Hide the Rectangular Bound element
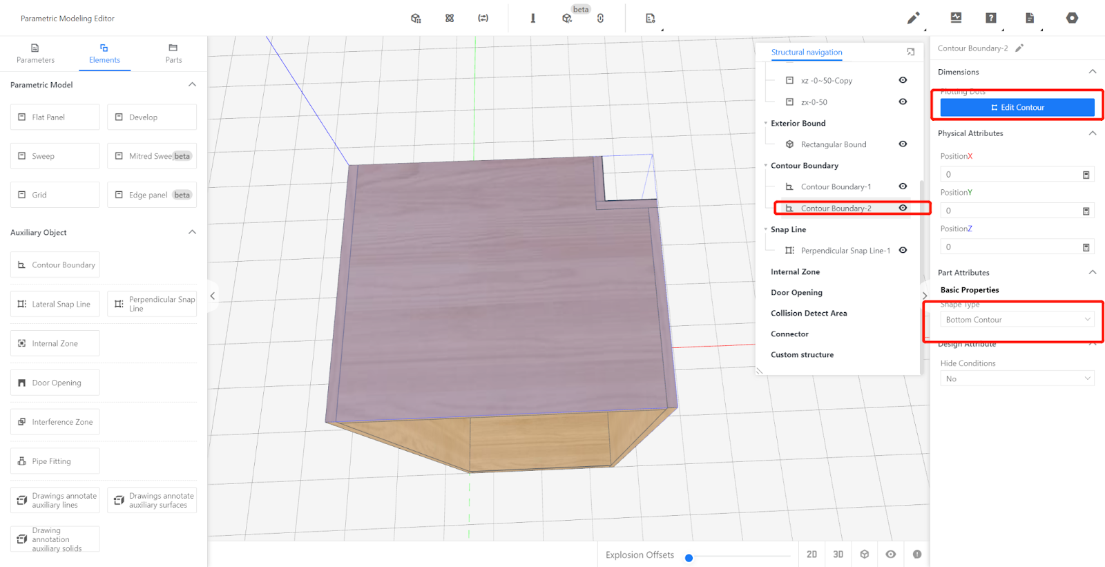Image resolution: width=1105 pixels, height=567 pixels. click(x=903, y=144)
